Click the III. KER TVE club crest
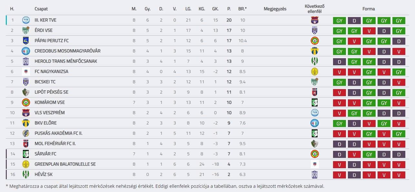This screenshot has height=192, width=415. [26, 20]
